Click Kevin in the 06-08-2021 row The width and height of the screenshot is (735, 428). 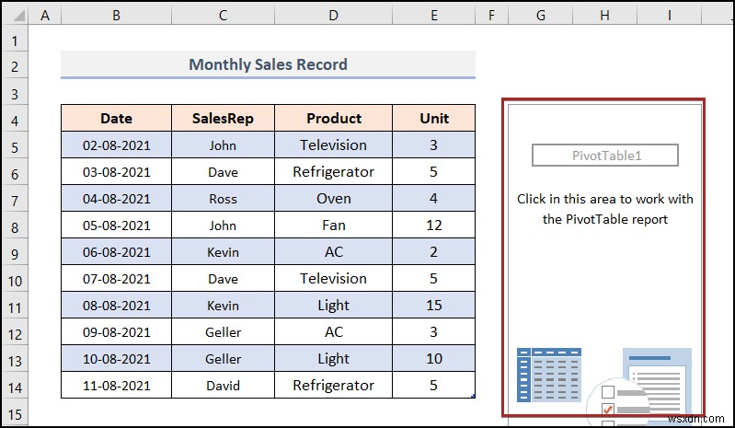[x=224, y=251]
